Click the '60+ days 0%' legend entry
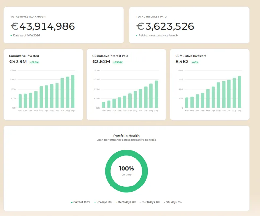 click(173, 202)
